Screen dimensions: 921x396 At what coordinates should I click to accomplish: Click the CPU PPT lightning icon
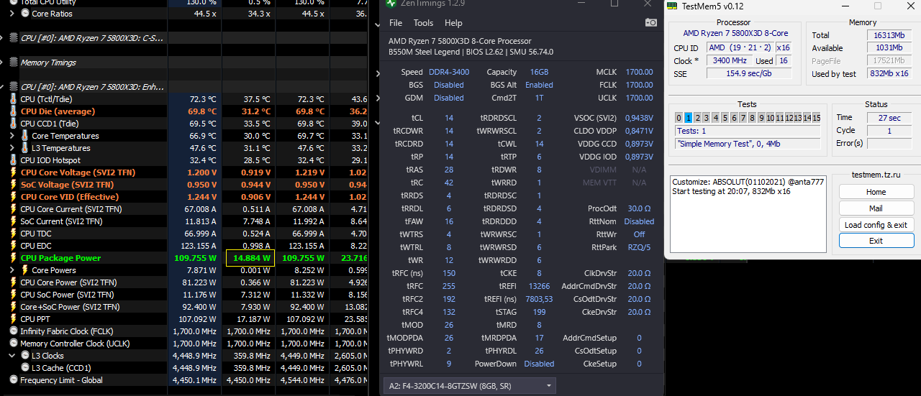coord(13,319)
